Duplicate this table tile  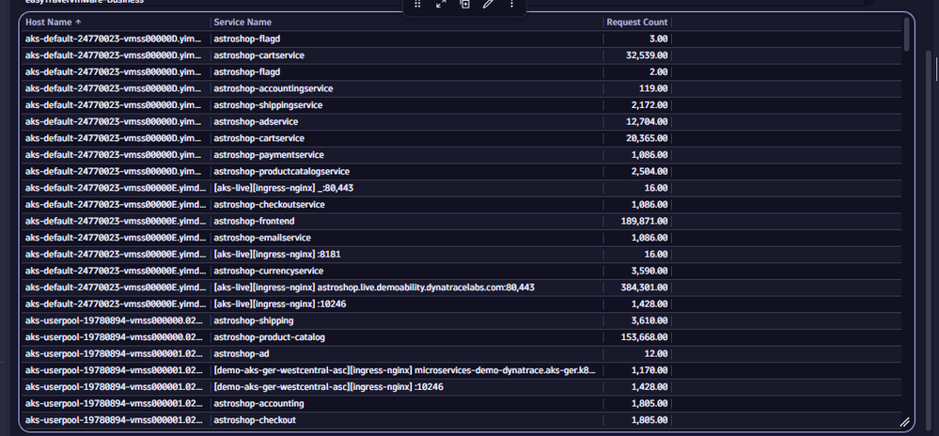tap(464, 4)
